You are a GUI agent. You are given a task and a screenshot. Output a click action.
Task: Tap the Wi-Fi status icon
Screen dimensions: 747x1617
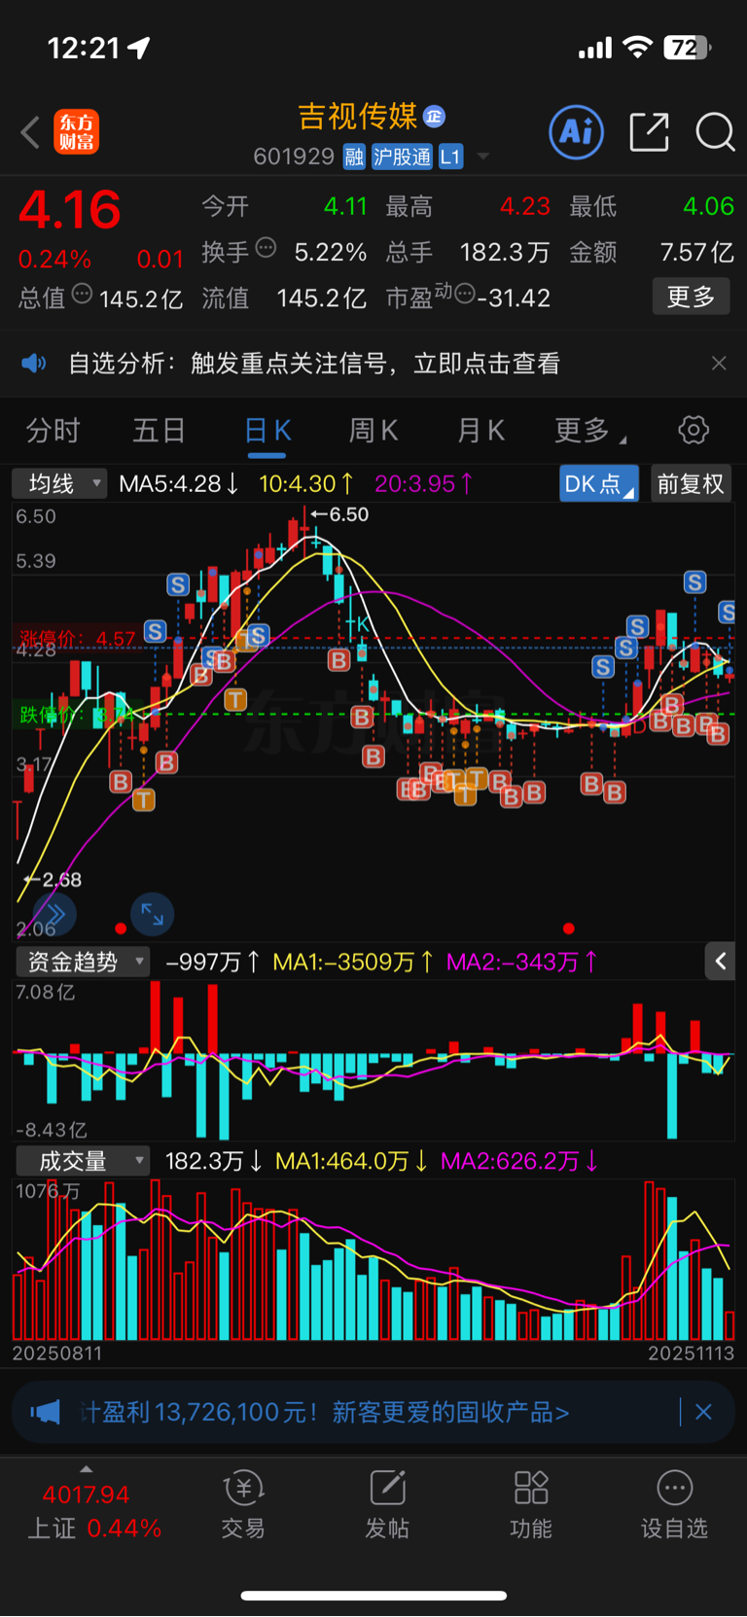coord(637,48)
